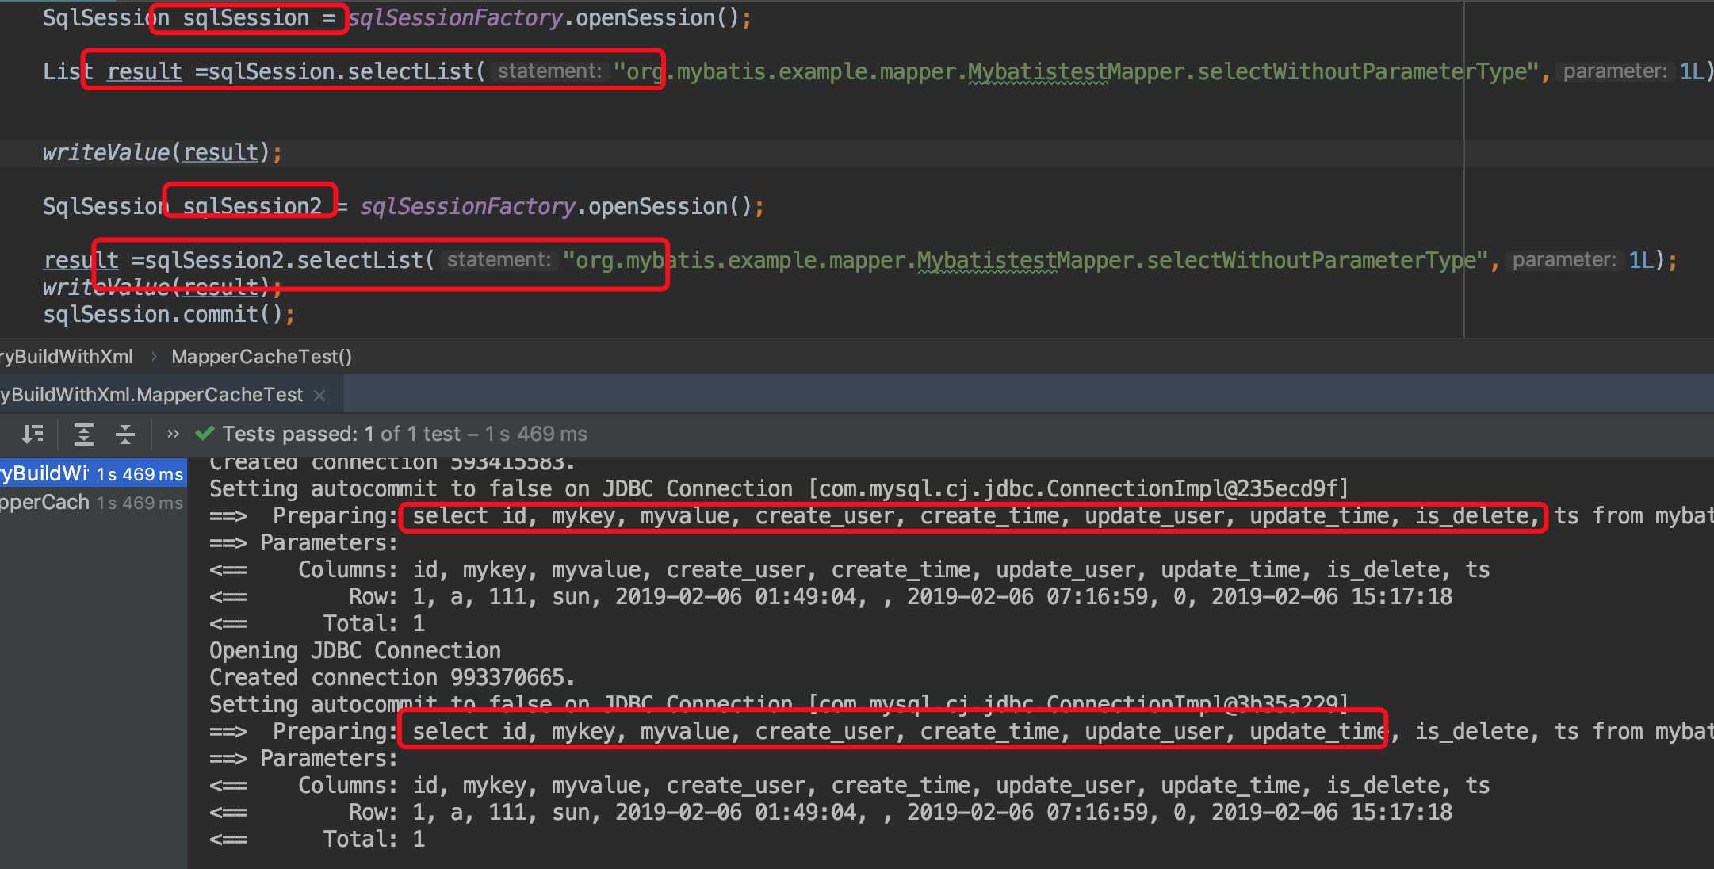Image resolution: width=1714 pixels, height=869 pixels.
Task: Click the 'Created connection 993370665.' console line
Action: coord(392,677)
